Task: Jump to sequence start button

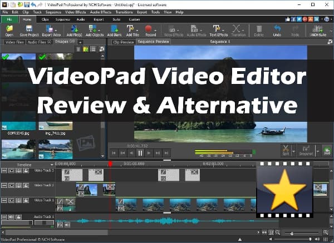Action: (x=114, y=153)
